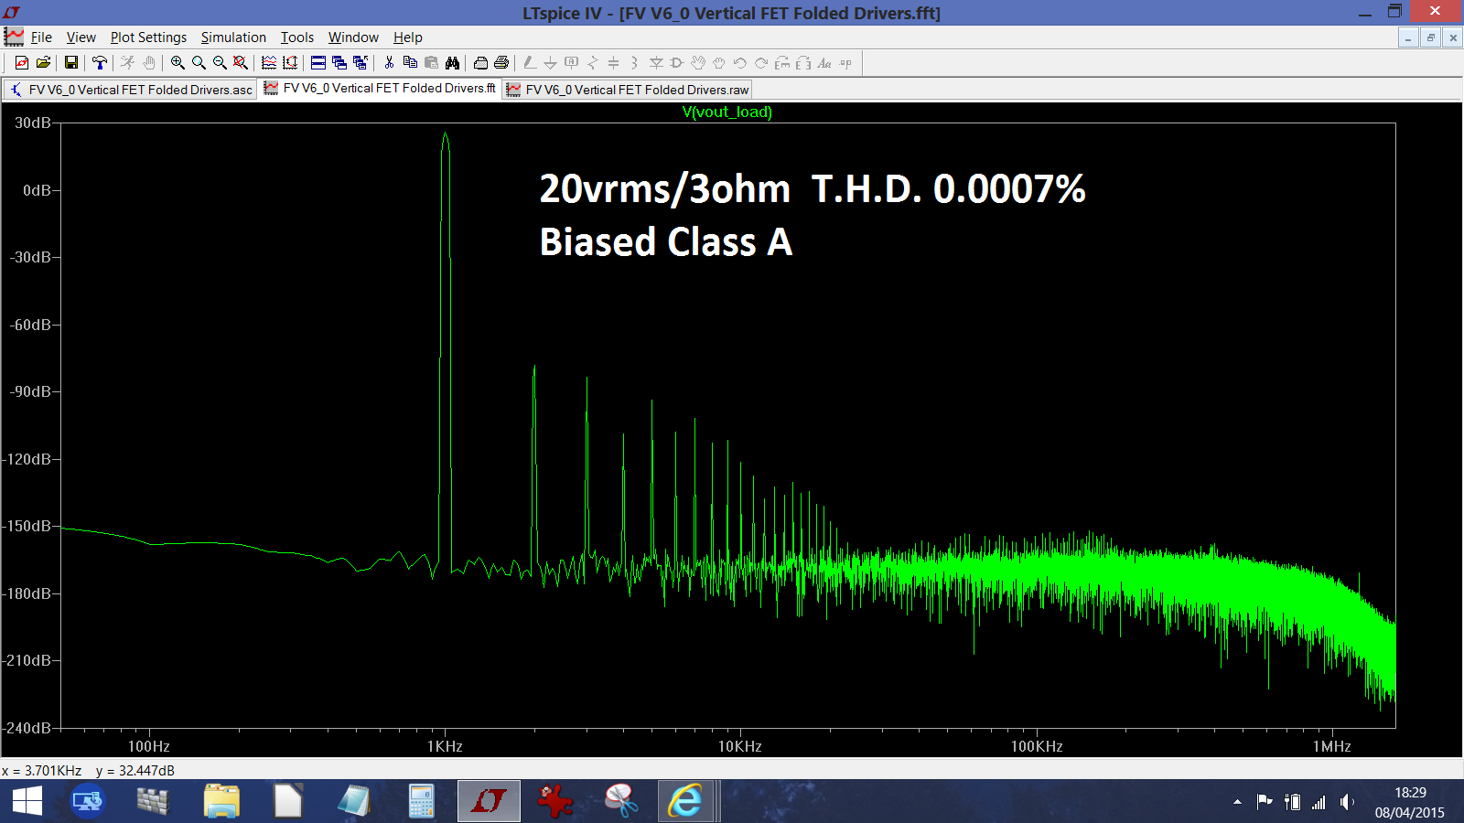Image resolution: width=1464 pixels, height=823 pixels.
Task: Click the Pick Visible Traces icon
Action: point(269,62)
